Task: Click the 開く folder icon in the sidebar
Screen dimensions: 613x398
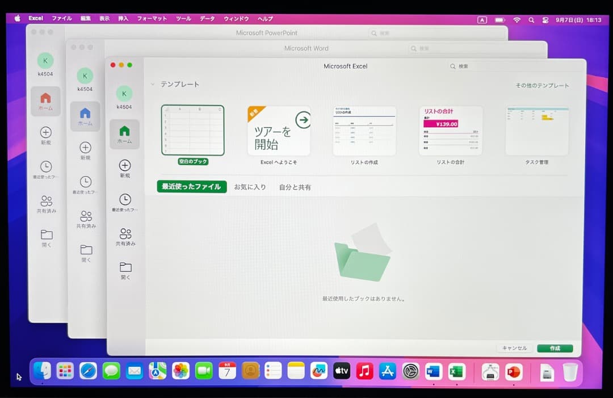Action: [124, 268]
